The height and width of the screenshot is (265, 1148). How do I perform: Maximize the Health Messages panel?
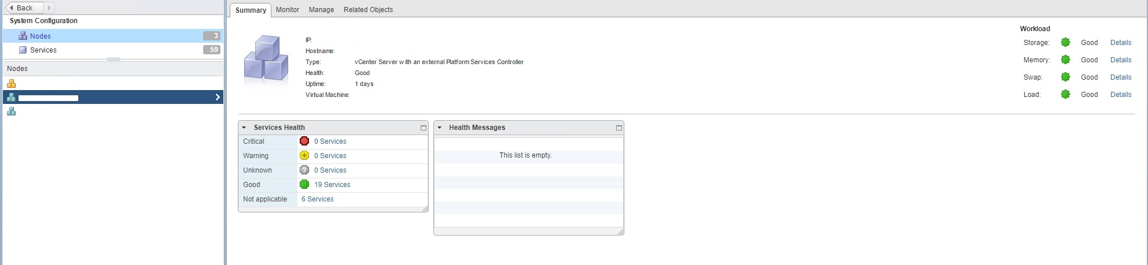pos(619,128)
